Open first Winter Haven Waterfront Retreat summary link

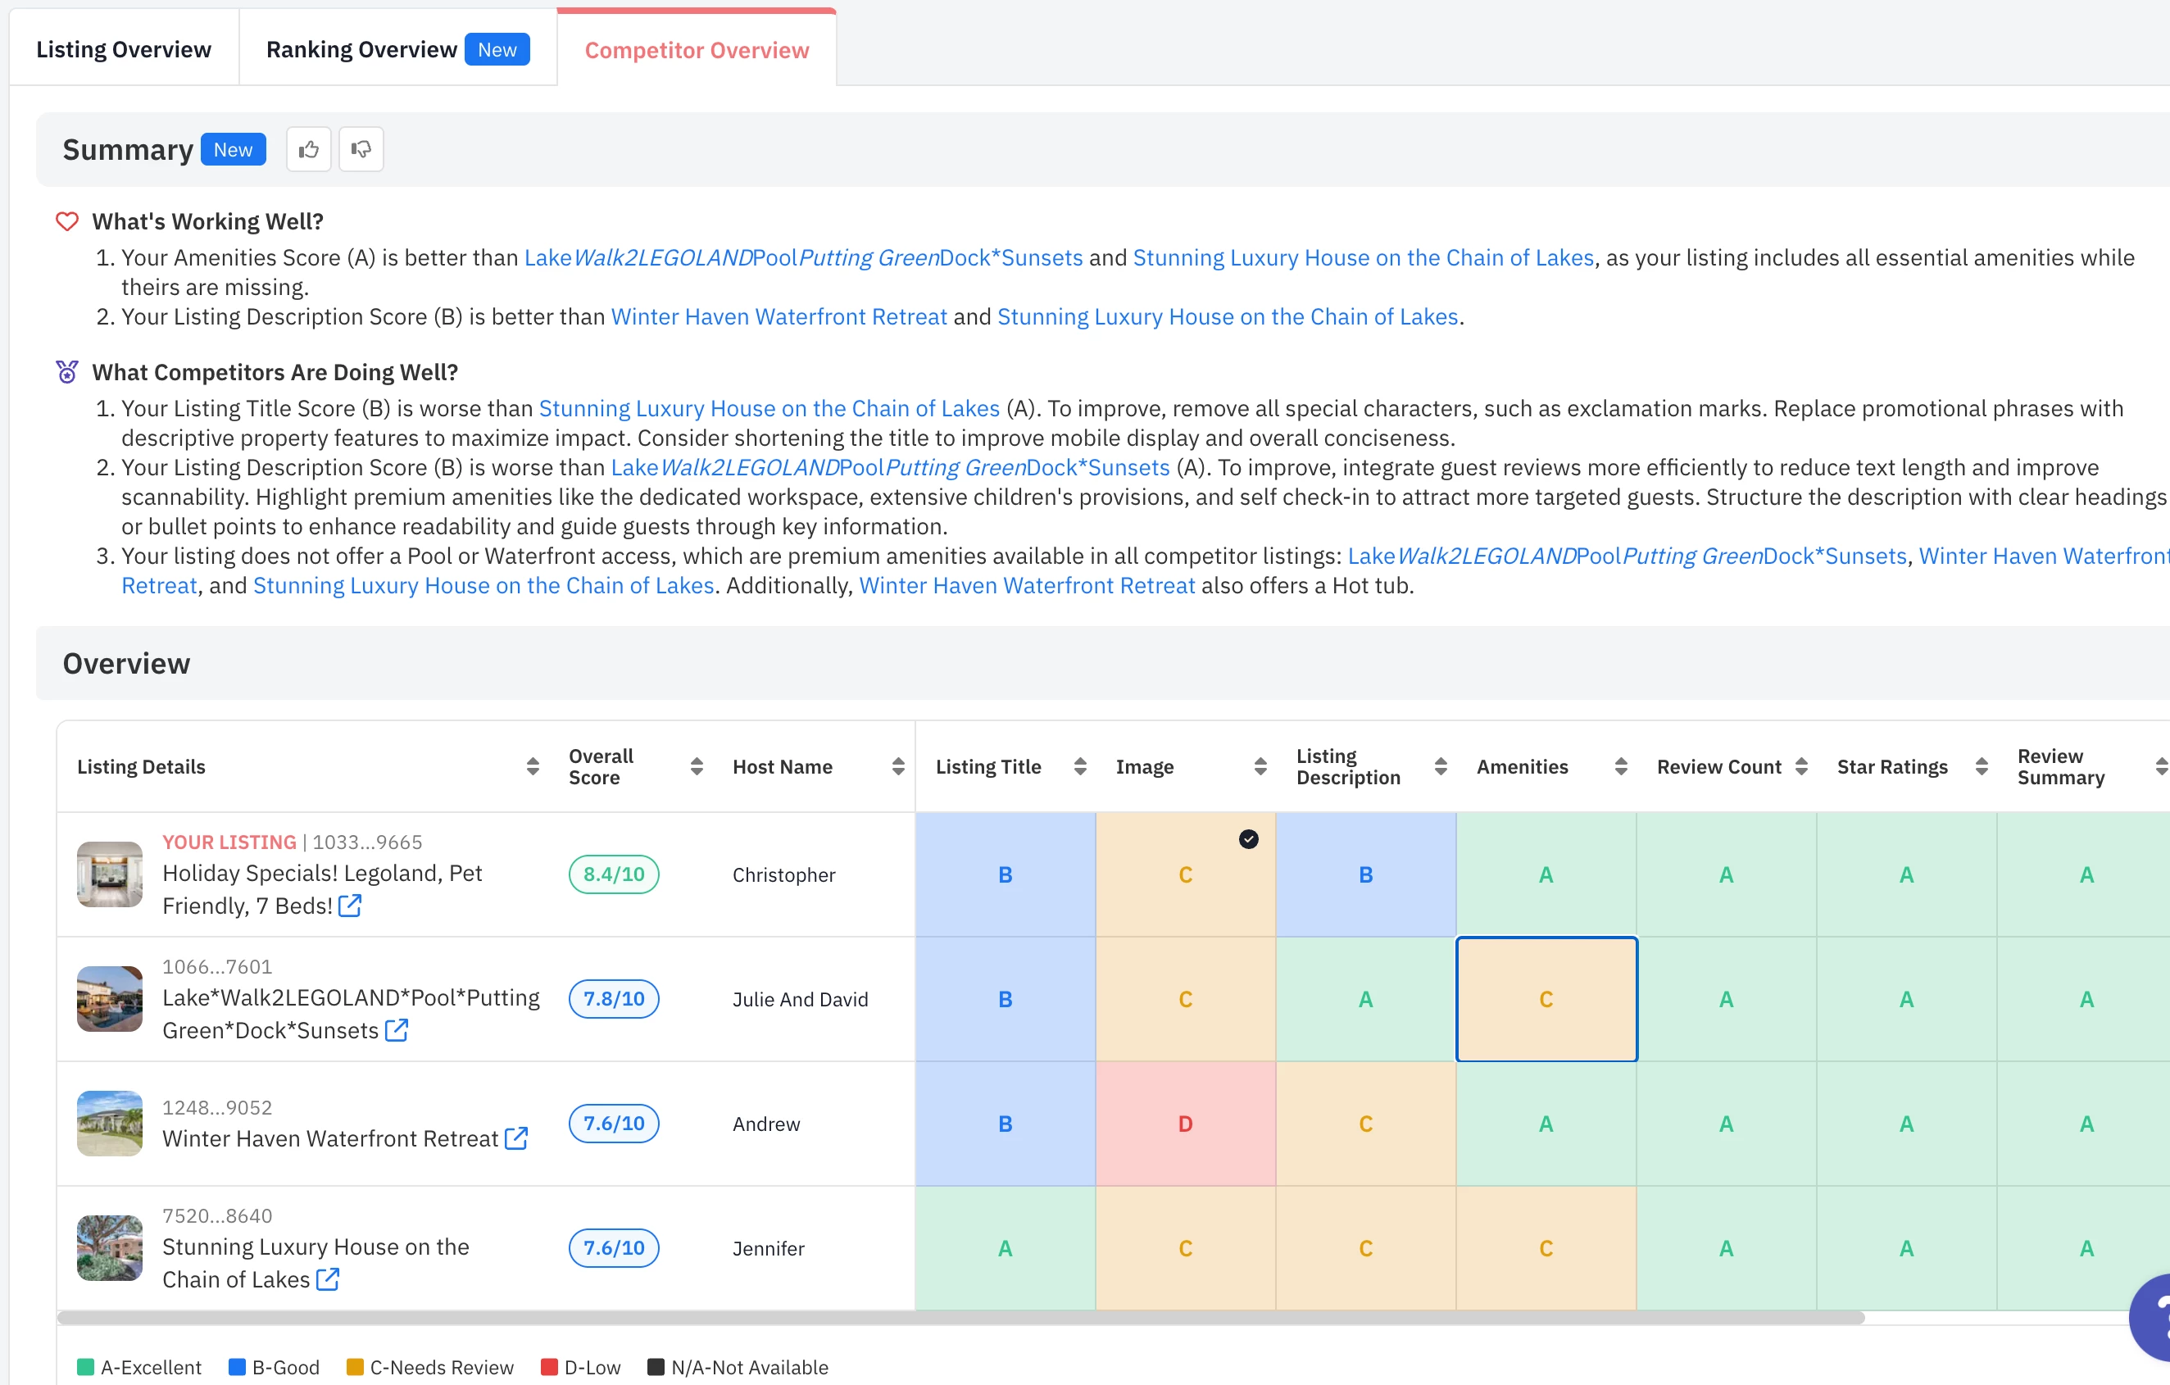tap(779, 317)
